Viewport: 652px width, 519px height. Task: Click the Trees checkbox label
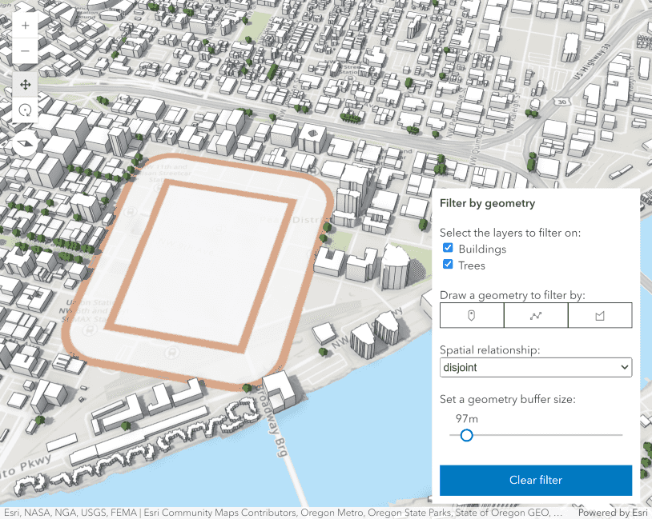472,265
